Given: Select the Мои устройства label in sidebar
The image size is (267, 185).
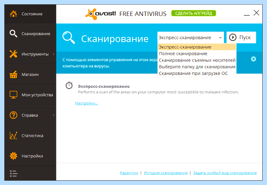Looking at the screenshot, I should click(37, 95).
